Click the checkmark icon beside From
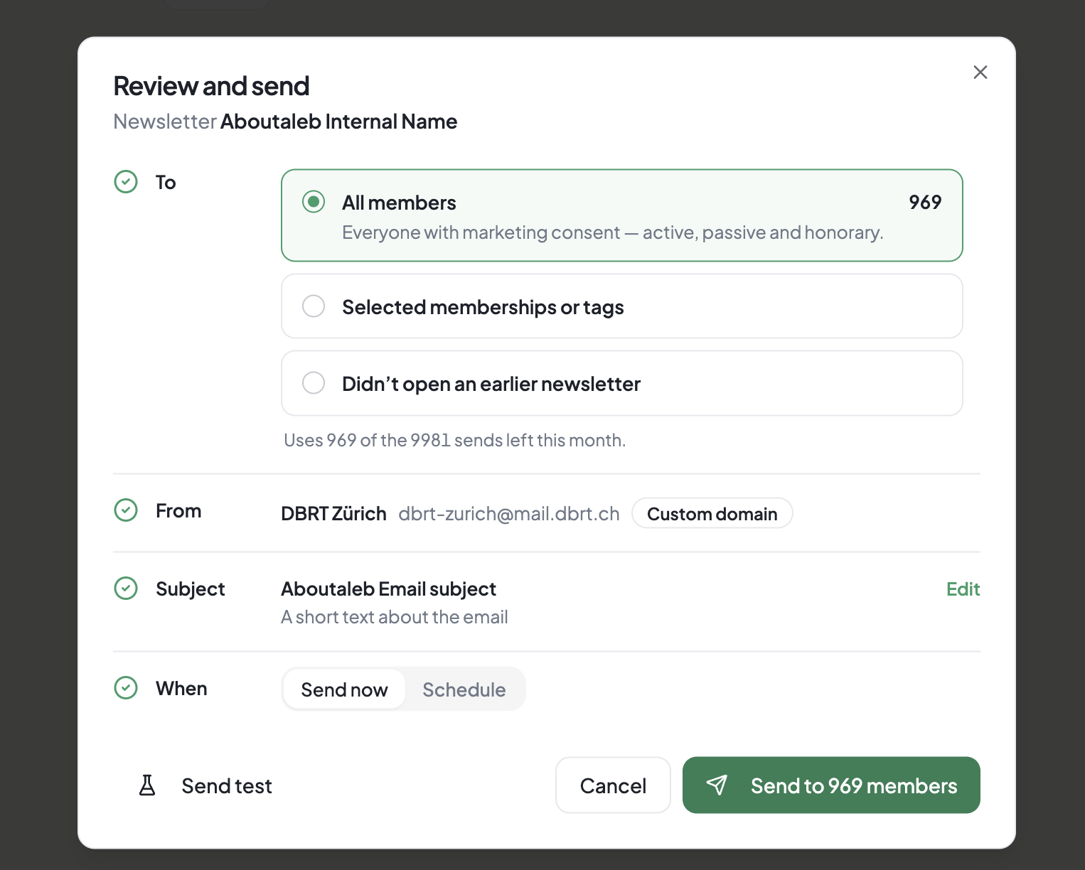 tap(126, 510)
